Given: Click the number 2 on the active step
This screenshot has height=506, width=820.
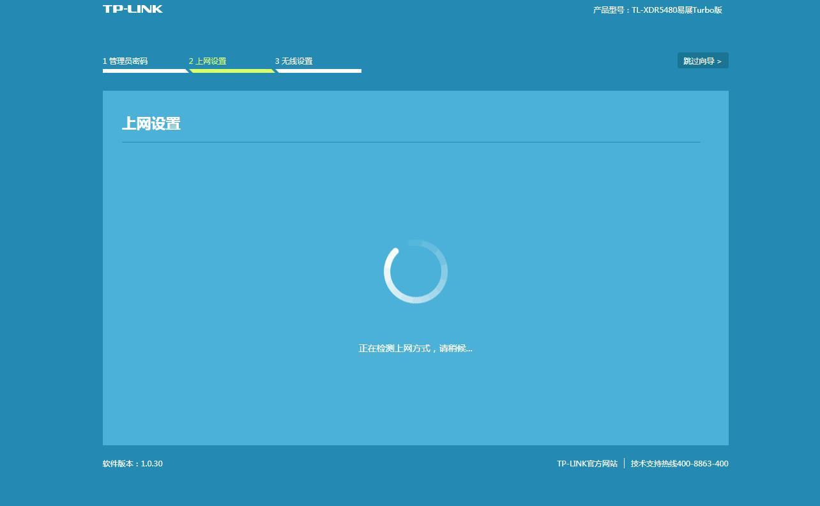Looking at the screenshot, I should (190, 61).
